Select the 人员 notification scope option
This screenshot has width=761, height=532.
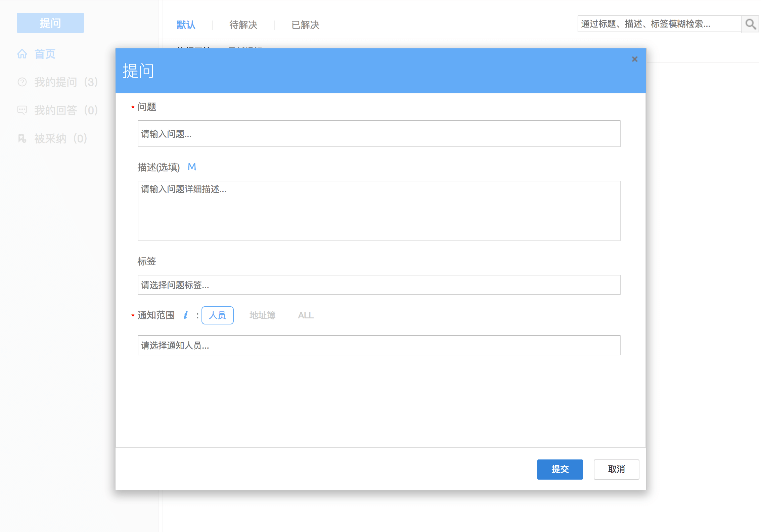coord(218,315)
